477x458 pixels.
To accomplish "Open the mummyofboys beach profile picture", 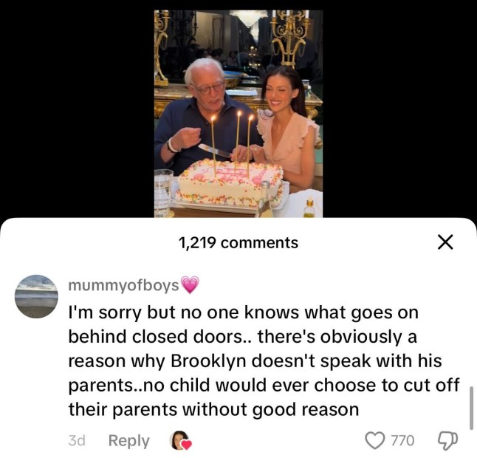I will [36, 296].
